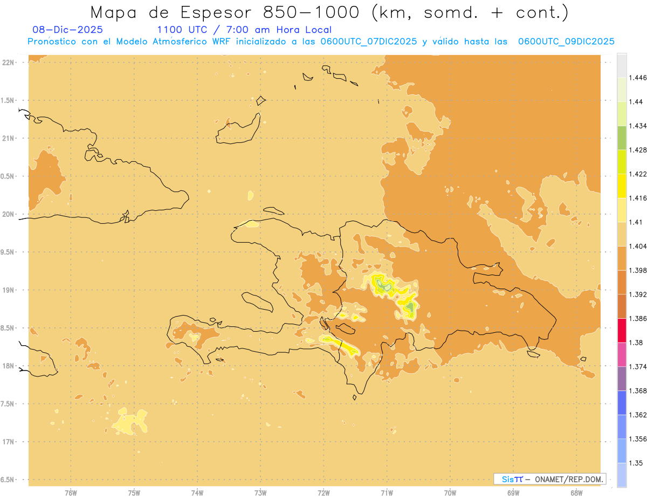Click the '0600UTC_07DIC2025' initialization time text
This screenshot has height=500, width=647.
click(x=367, y=42)
